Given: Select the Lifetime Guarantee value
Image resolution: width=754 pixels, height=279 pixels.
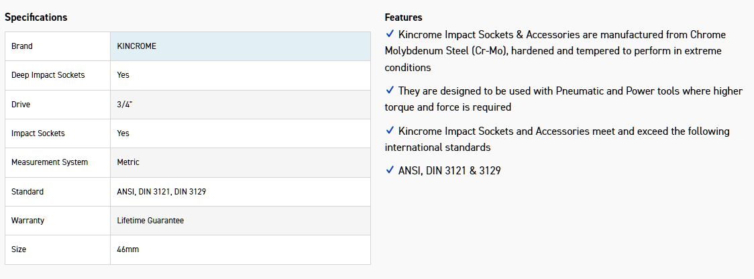Looking at the screenshot, I should click(x=150, y=221).
